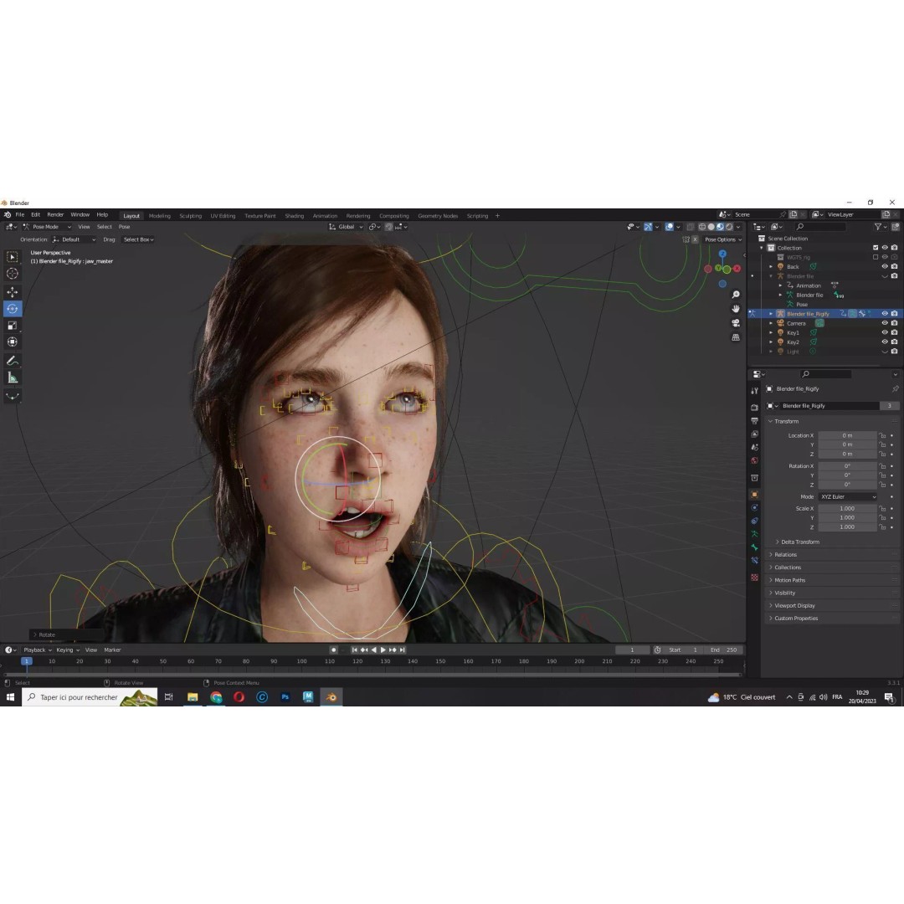Open the Pose Options popover
Screen dimensions: 904x904
[x=723, y=240]
